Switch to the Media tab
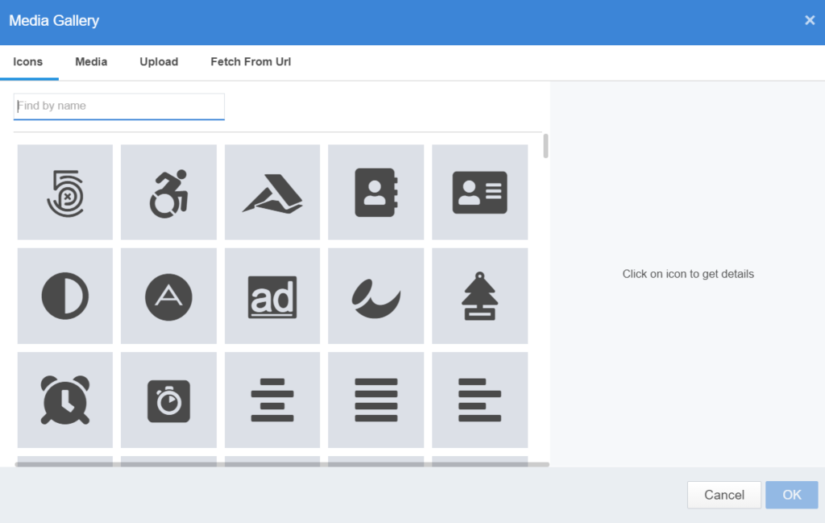This screenshot has height=523, width=825. (x=90, y=61)
